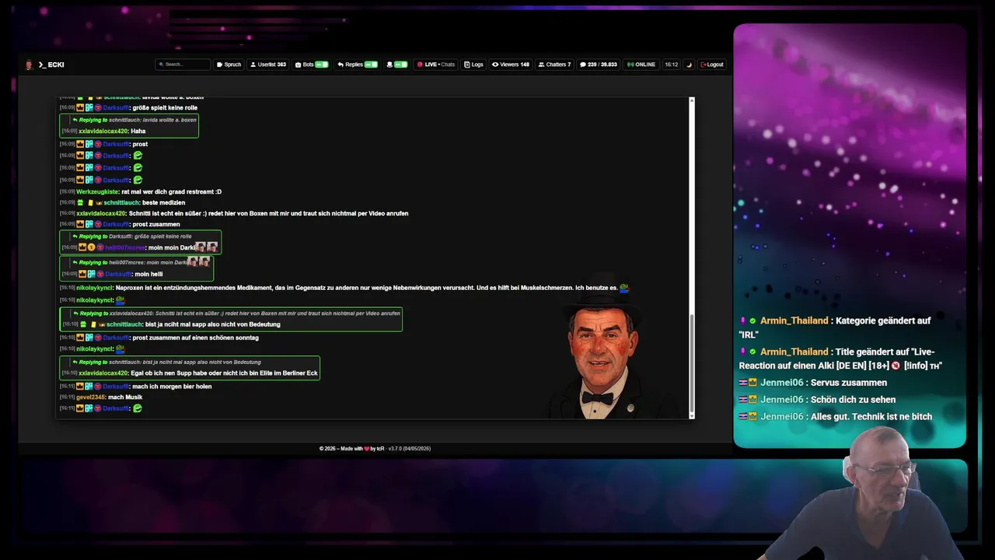Click the hat emotes after 'moin moin Darki'
The image size is (995, 560).
point(206,247)
